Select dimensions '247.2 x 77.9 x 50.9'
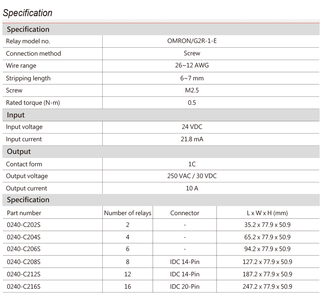This screenshot has width=323, height=299. tap(267, 287)
